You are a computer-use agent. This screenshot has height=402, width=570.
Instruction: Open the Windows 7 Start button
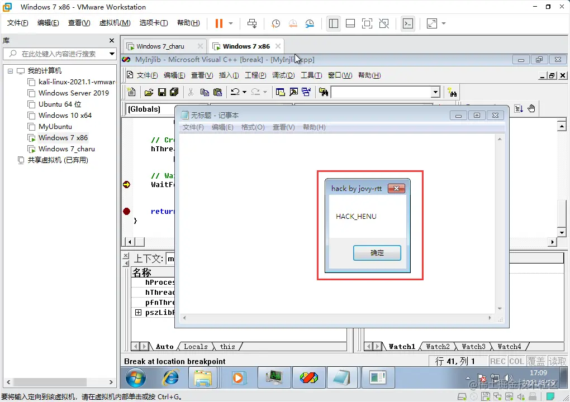click(x=136, y=377)
